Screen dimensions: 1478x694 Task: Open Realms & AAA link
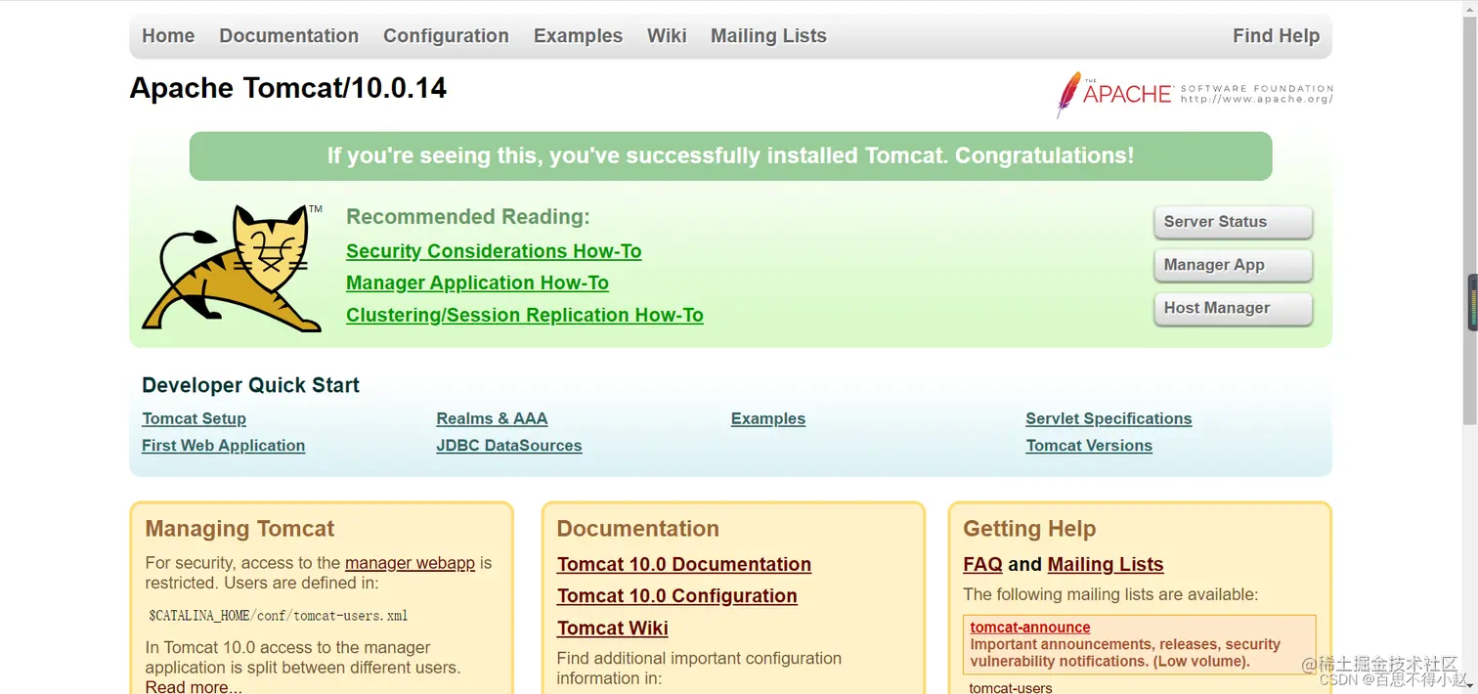492,418
